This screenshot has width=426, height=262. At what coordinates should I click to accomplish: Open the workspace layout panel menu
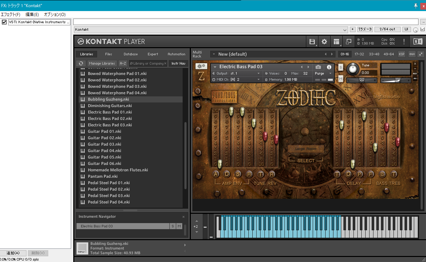click(x=336, y=41)
